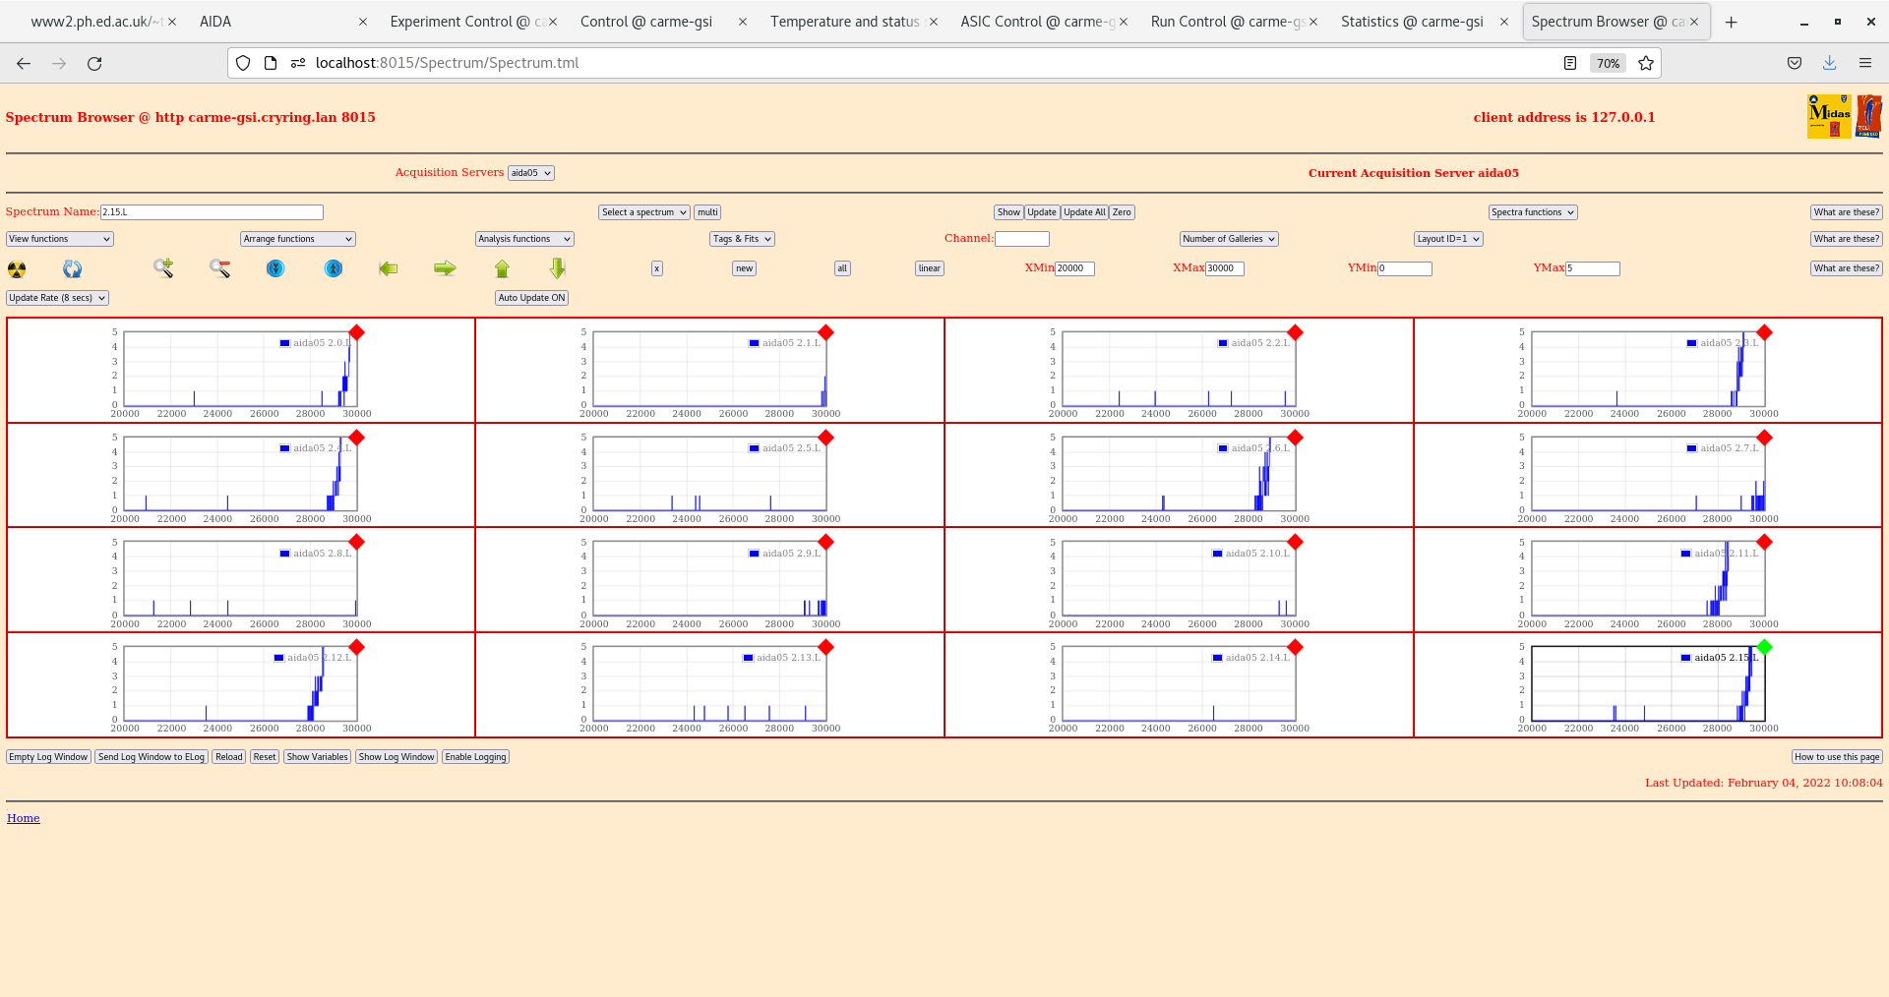Expand the Analysis functions dropdown
The height and width of the screenshot is (997, 1889).
point(523,239)
